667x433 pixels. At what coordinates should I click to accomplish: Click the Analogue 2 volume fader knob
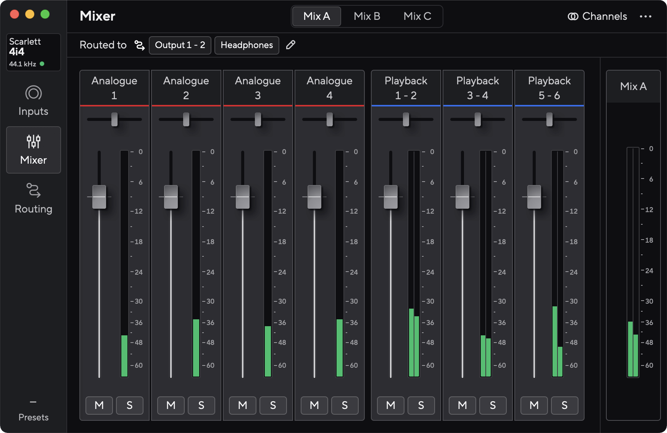pos(171,197)
